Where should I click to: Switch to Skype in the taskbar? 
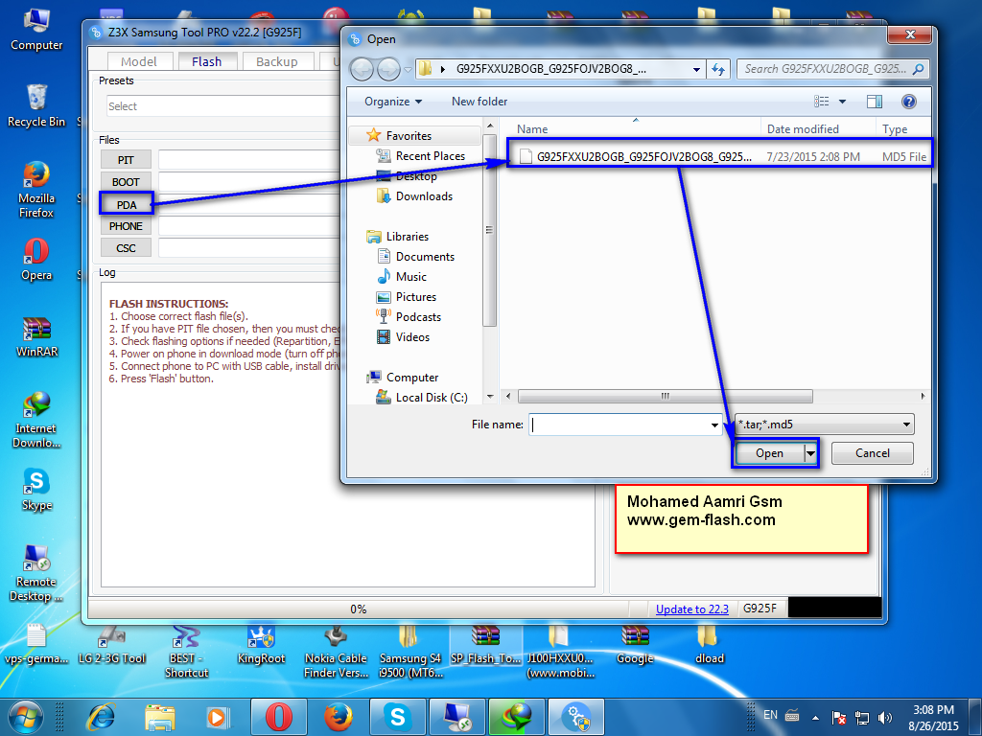point(398,717)
